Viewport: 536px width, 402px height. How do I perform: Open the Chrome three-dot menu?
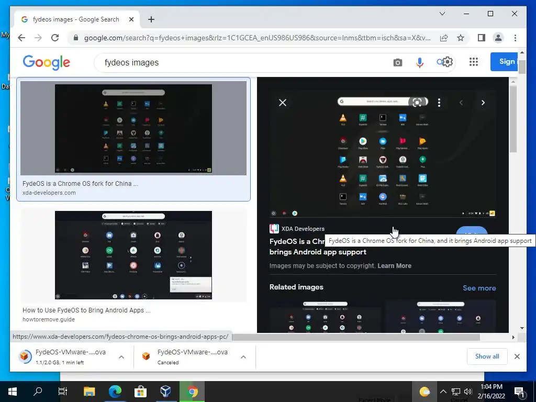(515, 38)
